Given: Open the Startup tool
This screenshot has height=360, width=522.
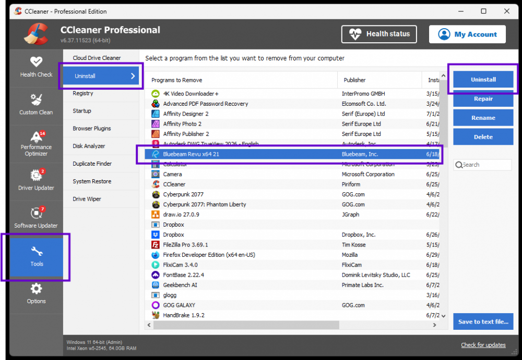Looking at the screenshot, I should tap(101, 110).
